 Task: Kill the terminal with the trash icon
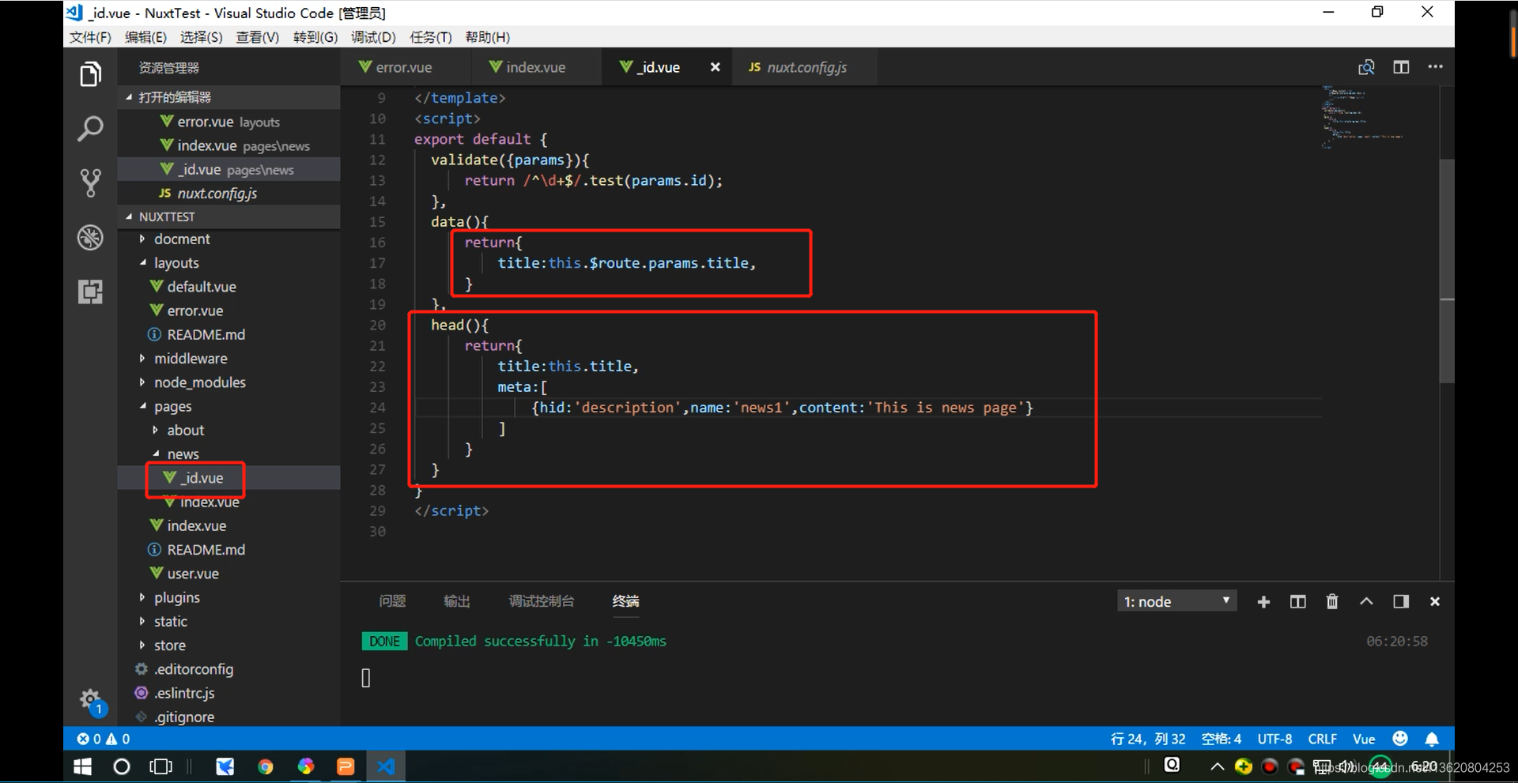coord(1332,601)
